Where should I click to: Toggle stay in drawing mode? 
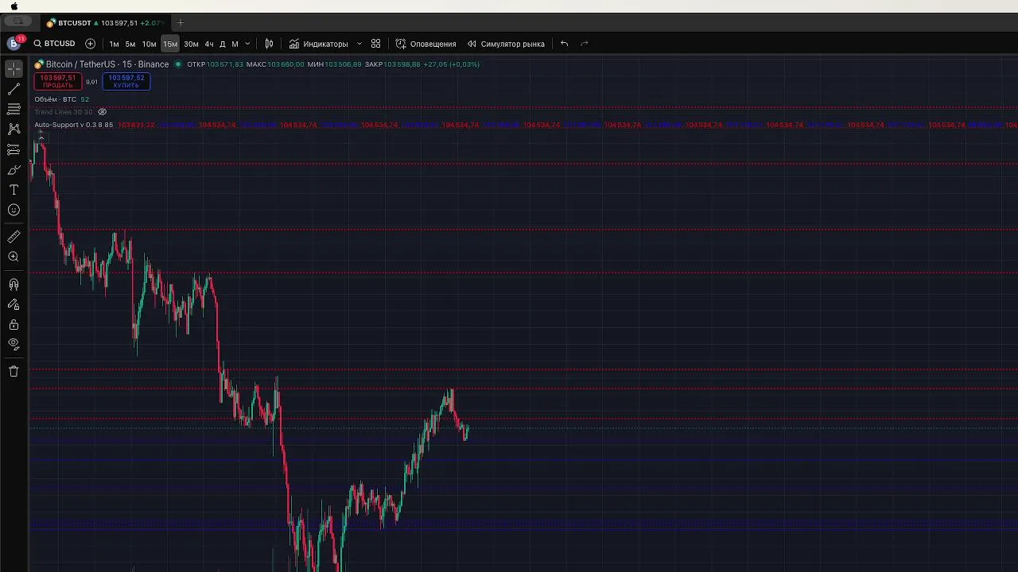[14, 304]
